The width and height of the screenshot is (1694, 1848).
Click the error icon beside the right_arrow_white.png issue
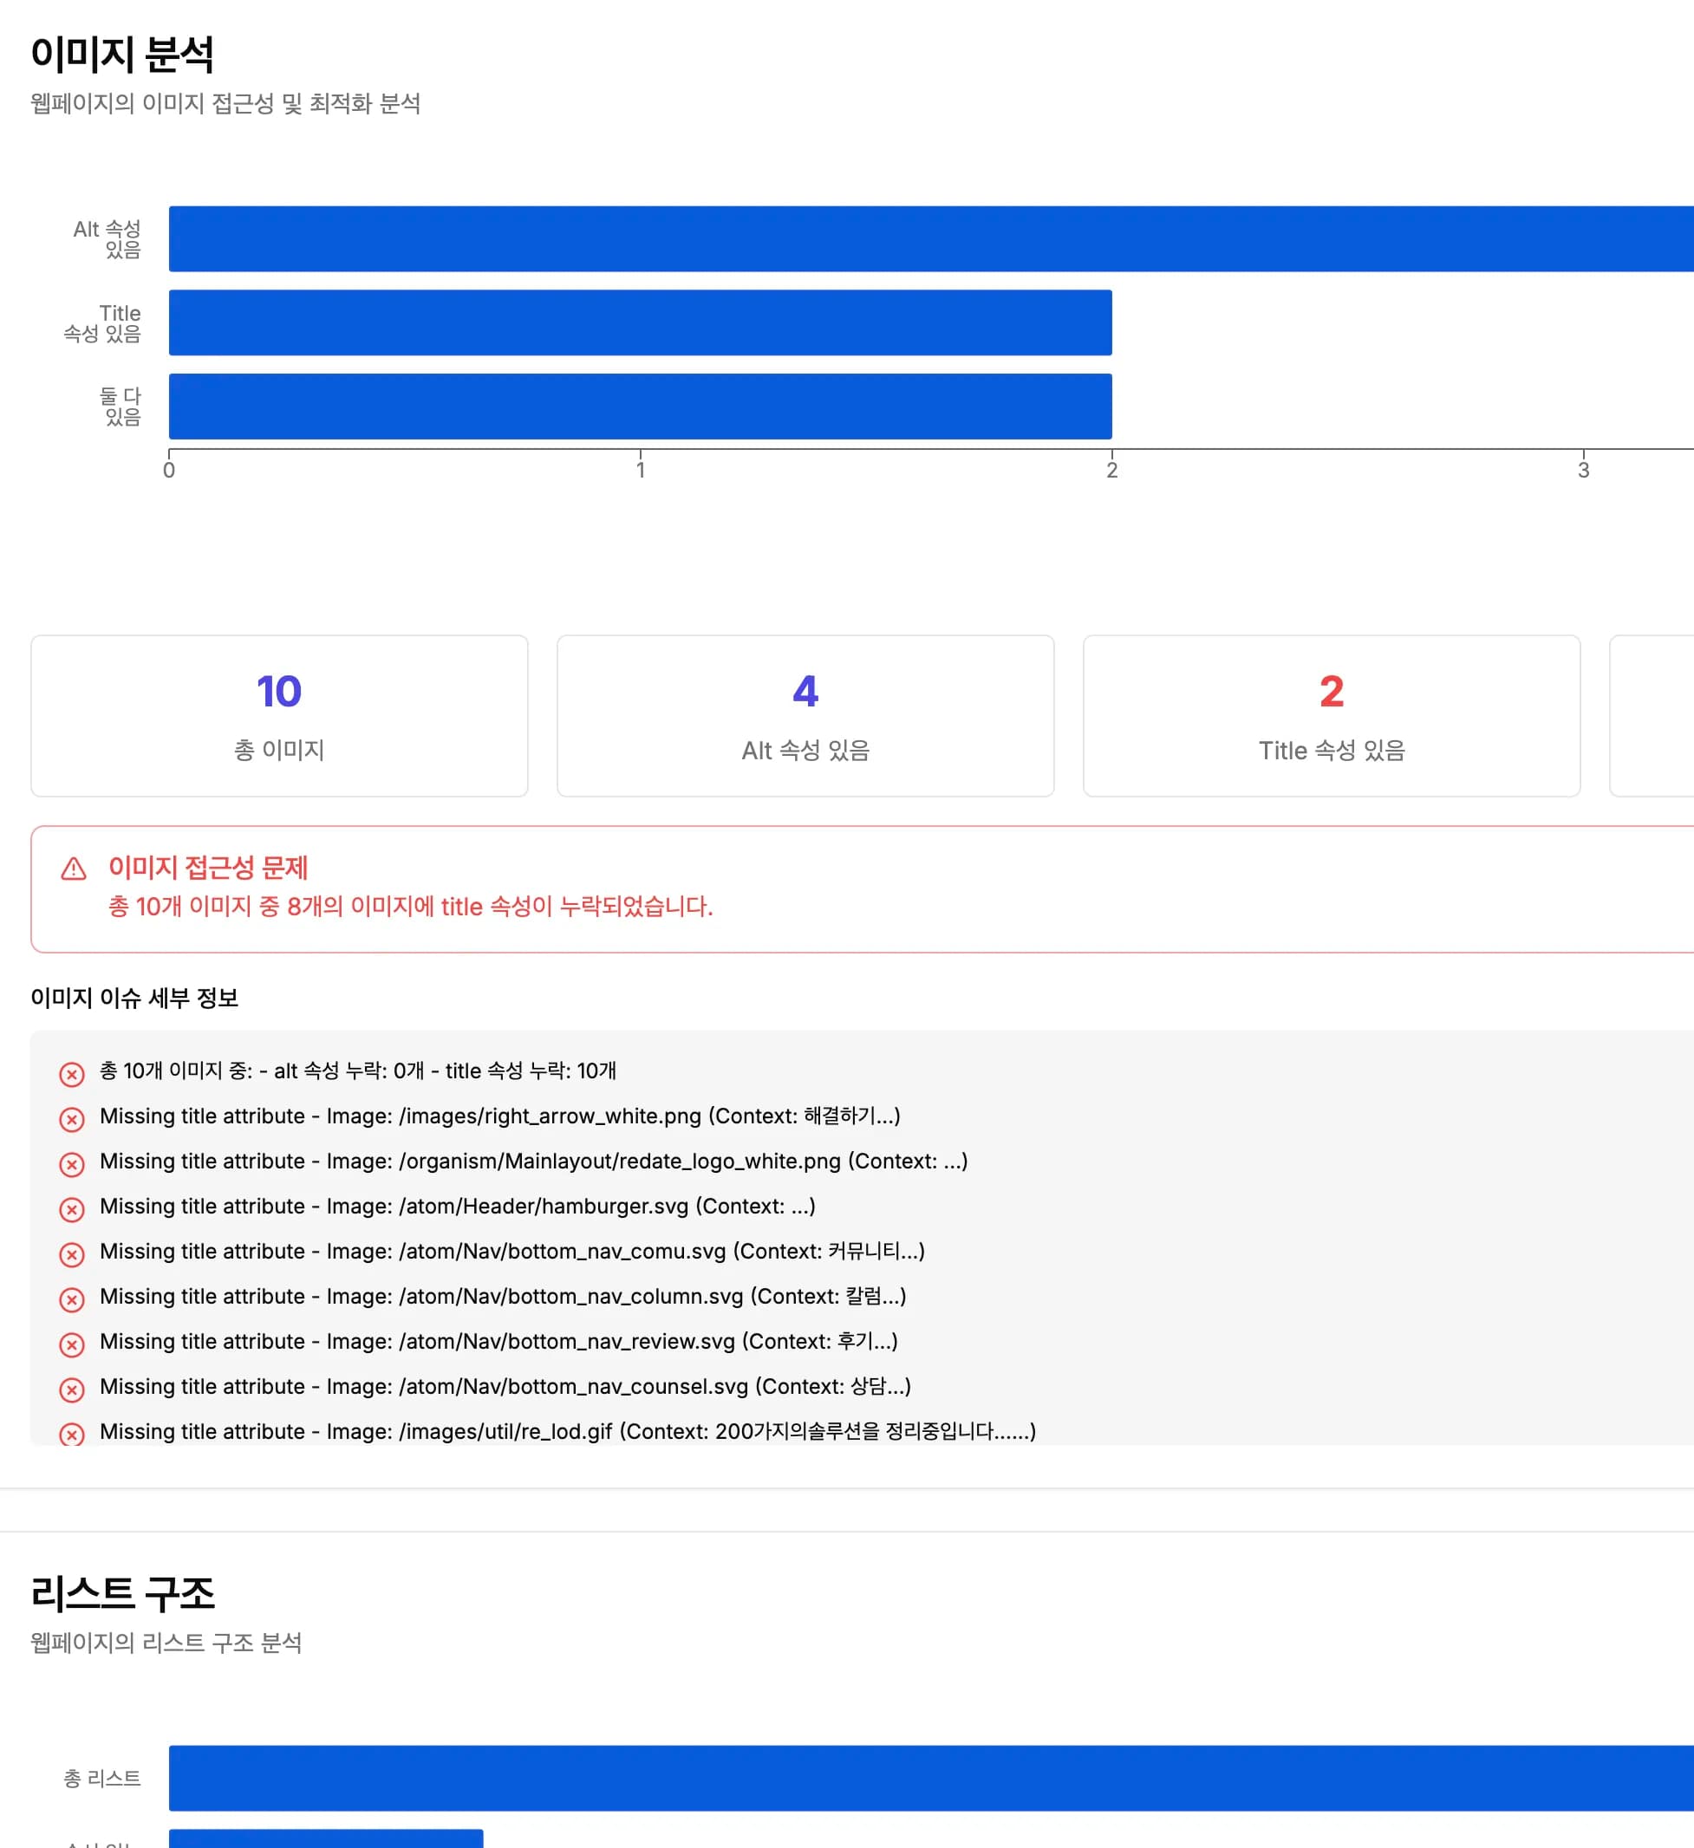point(73,1119)
